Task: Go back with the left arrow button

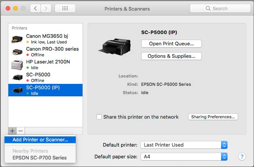Action: [36, 8]
